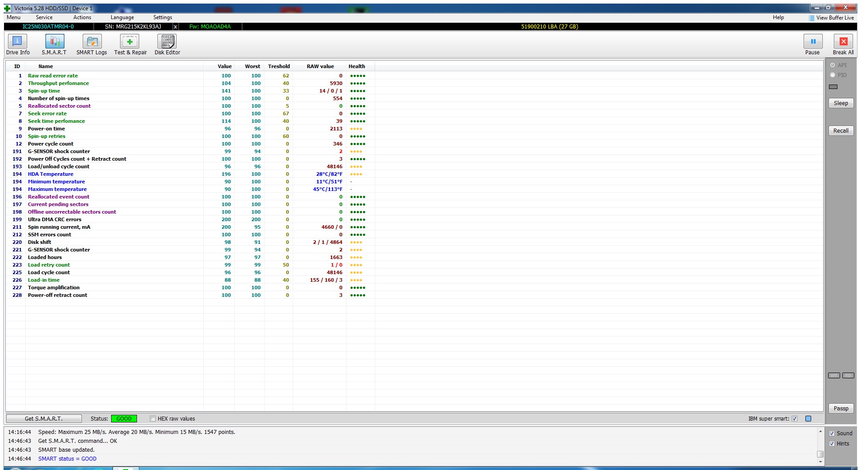Select the Power cycle count row

click(x=190, y=144)
